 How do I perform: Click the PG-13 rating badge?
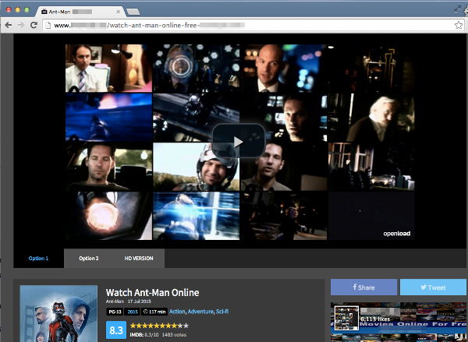coord(115,312)
